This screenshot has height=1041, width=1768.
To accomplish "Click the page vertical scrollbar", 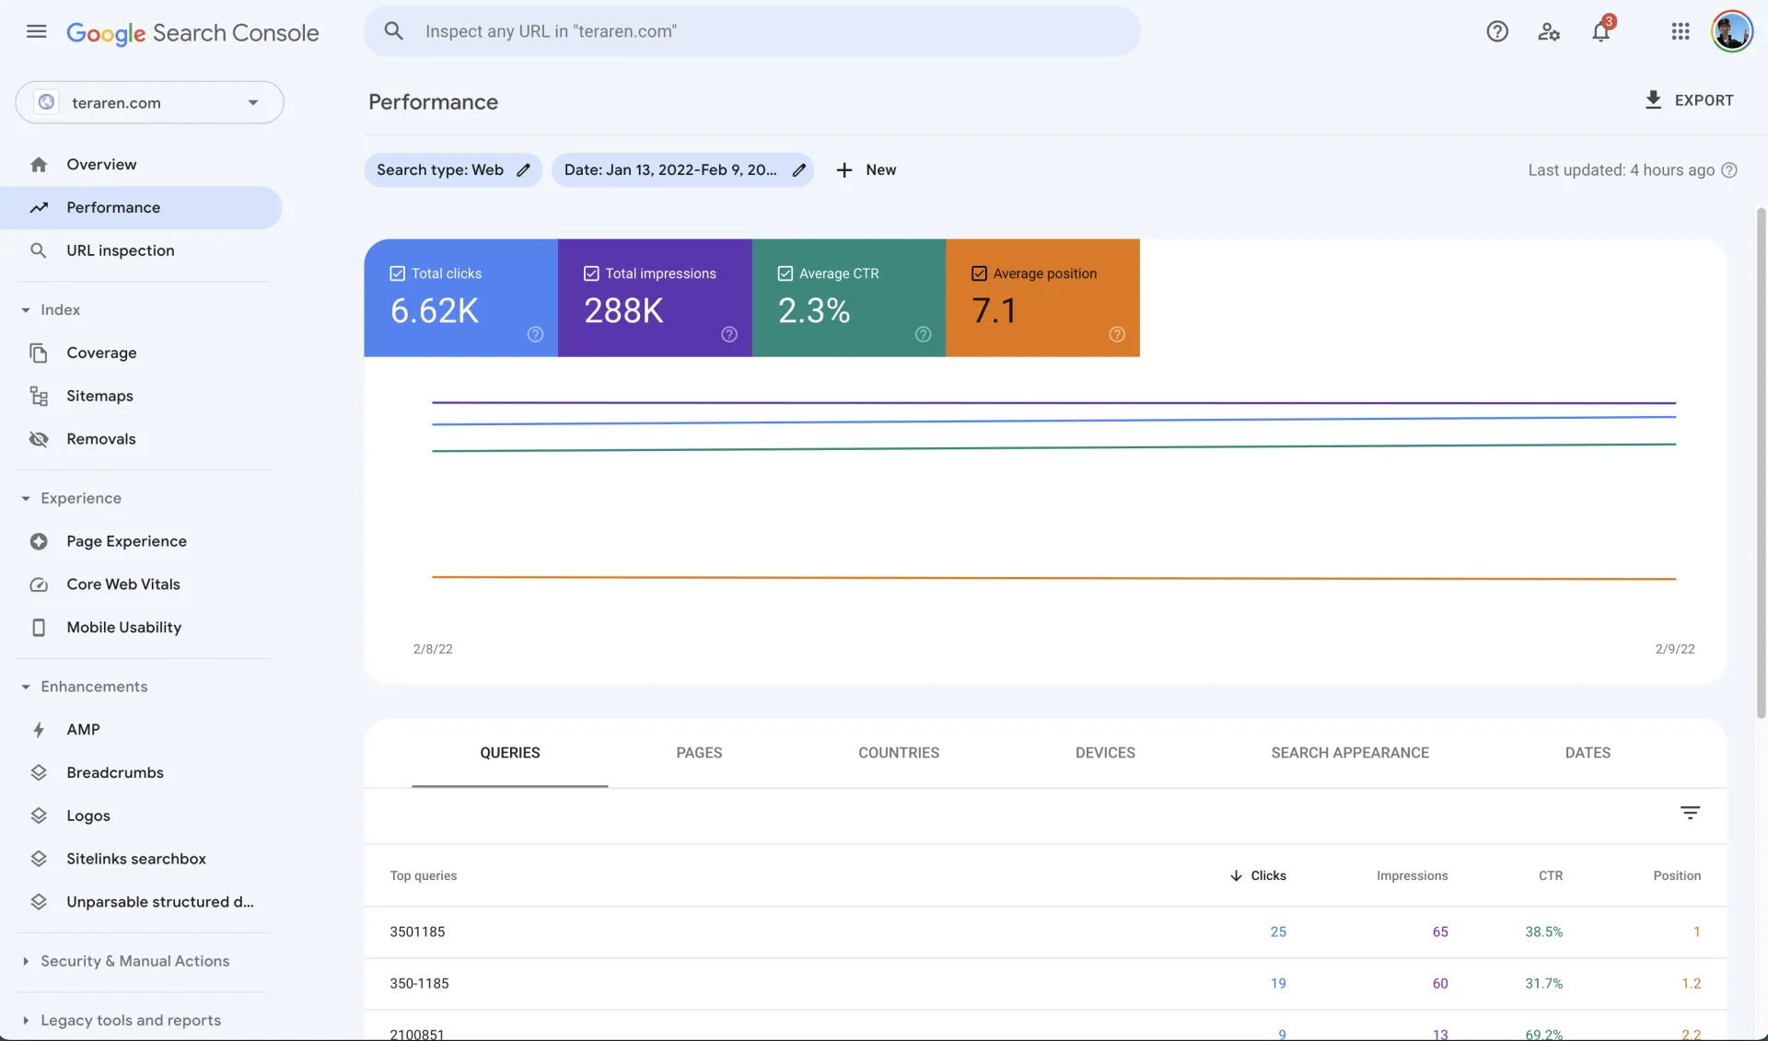I will click(x=1761, y=460).
